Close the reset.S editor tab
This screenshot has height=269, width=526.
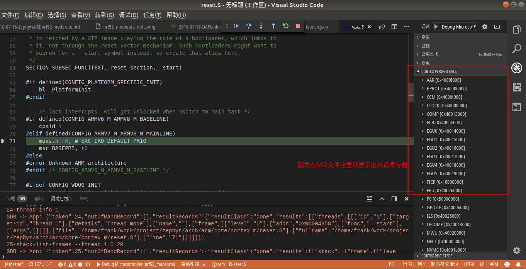coord(369,27)
